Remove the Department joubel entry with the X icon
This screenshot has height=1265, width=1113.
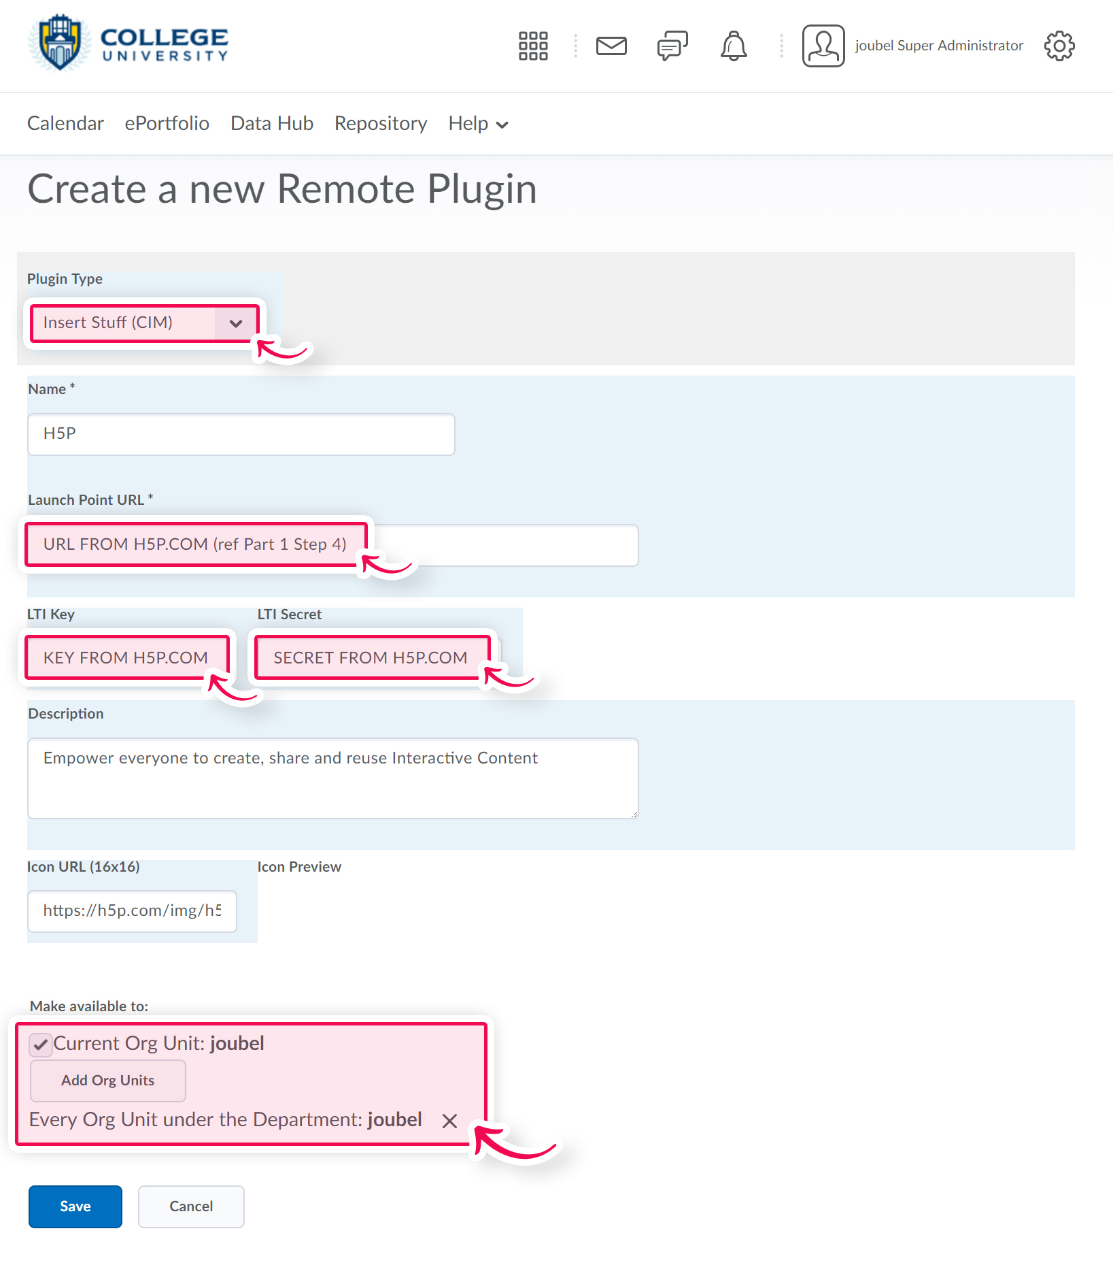pos(449,1121)
